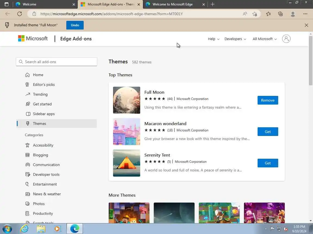Click the address bar URL
Viewport: 313px width, 234px height.
(112, 14)
